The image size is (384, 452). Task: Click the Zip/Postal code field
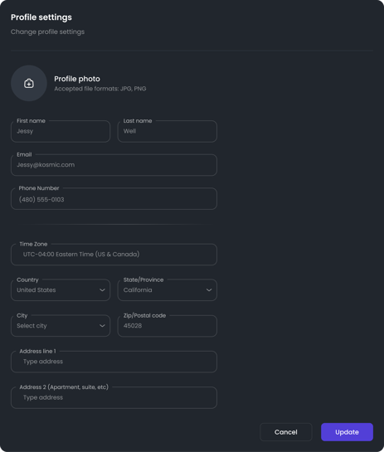(168, 326)
